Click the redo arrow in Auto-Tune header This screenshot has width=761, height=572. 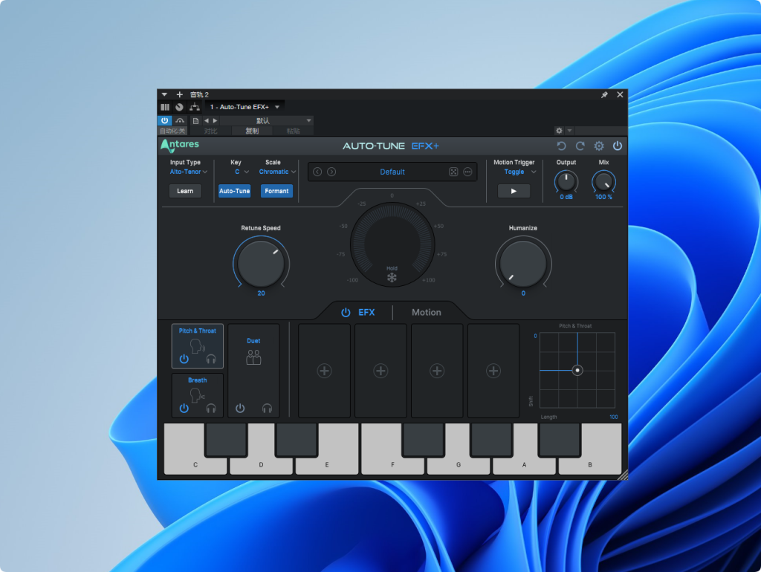580,146
